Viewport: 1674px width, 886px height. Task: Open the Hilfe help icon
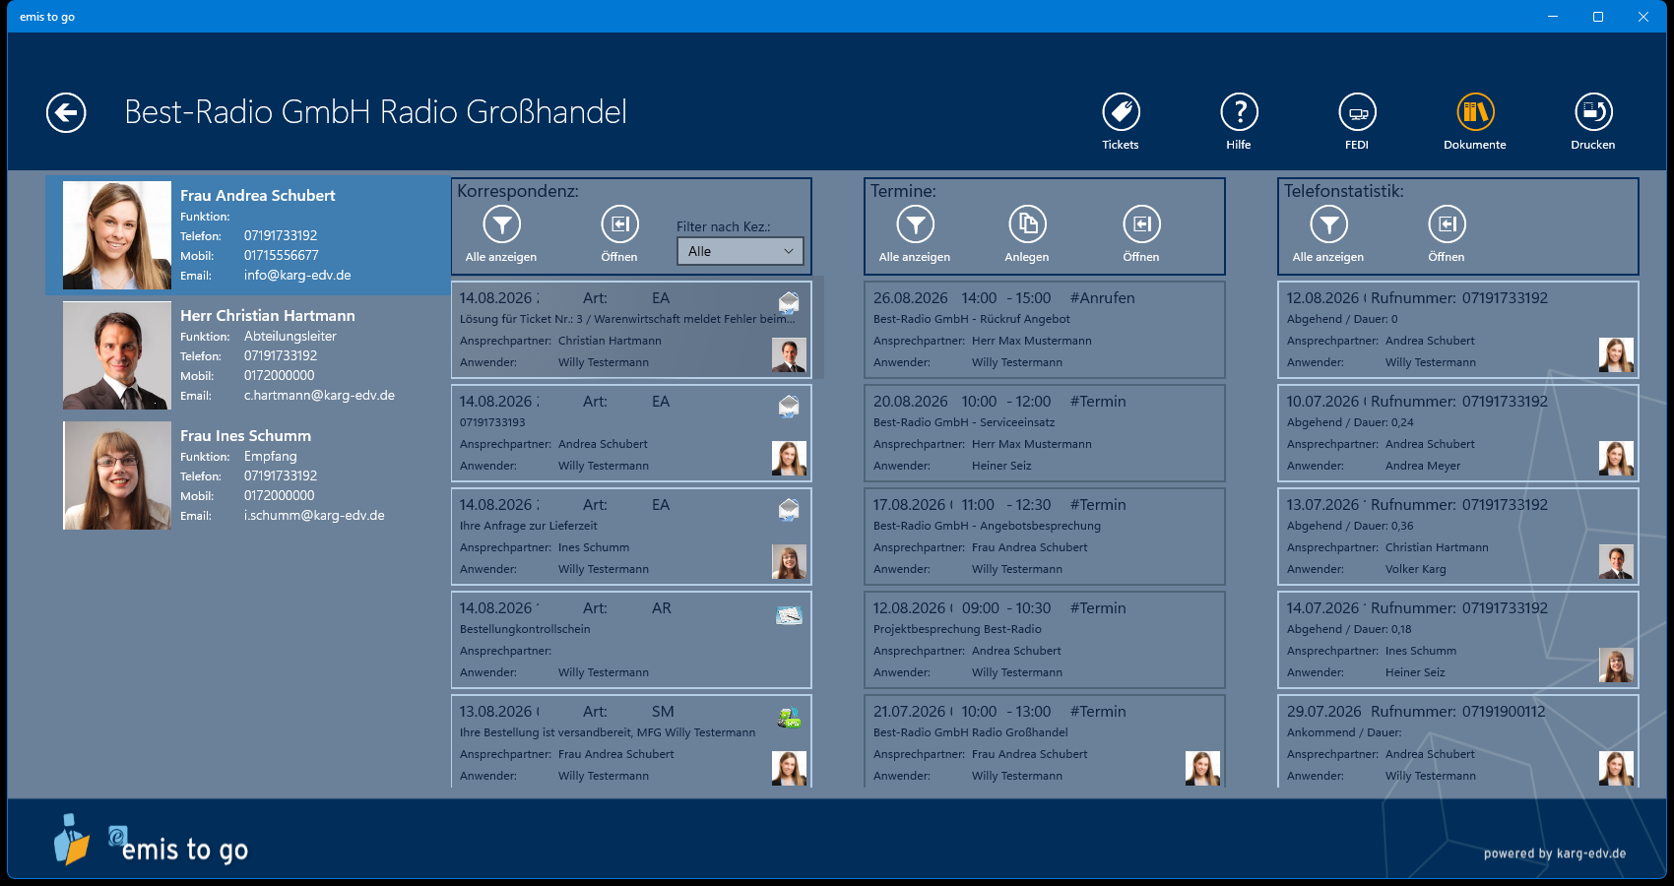click(x=1239, y=112)
